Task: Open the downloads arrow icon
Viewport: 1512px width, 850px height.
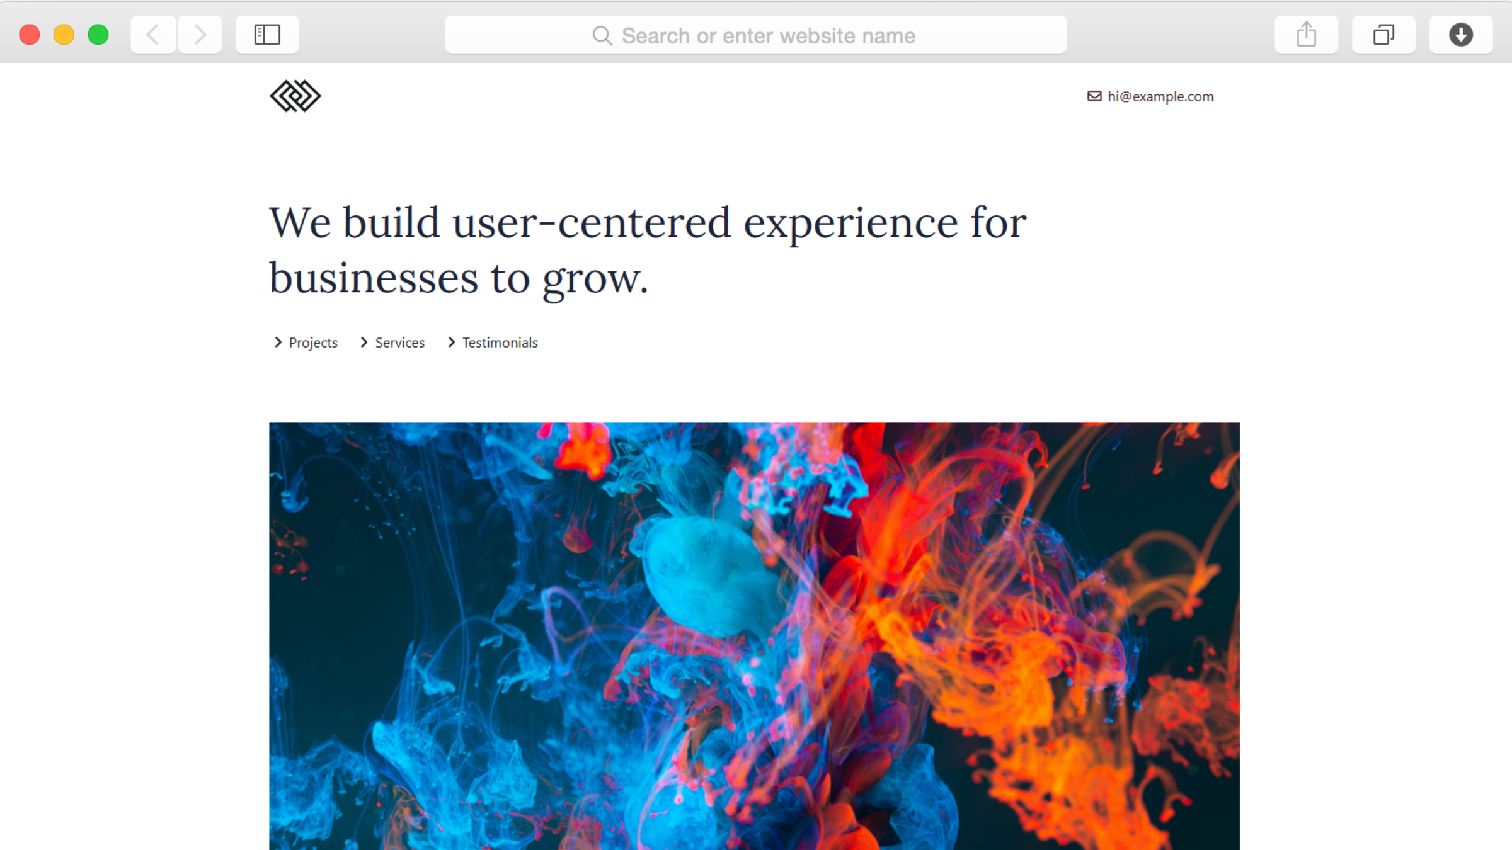Action: click(x=1460, y=35)
